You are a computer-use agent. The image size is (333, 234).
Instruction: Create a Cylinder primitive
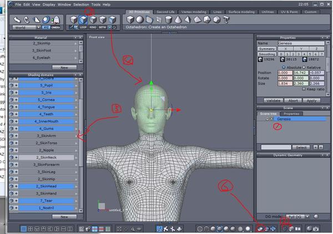[x=168, y=20]
